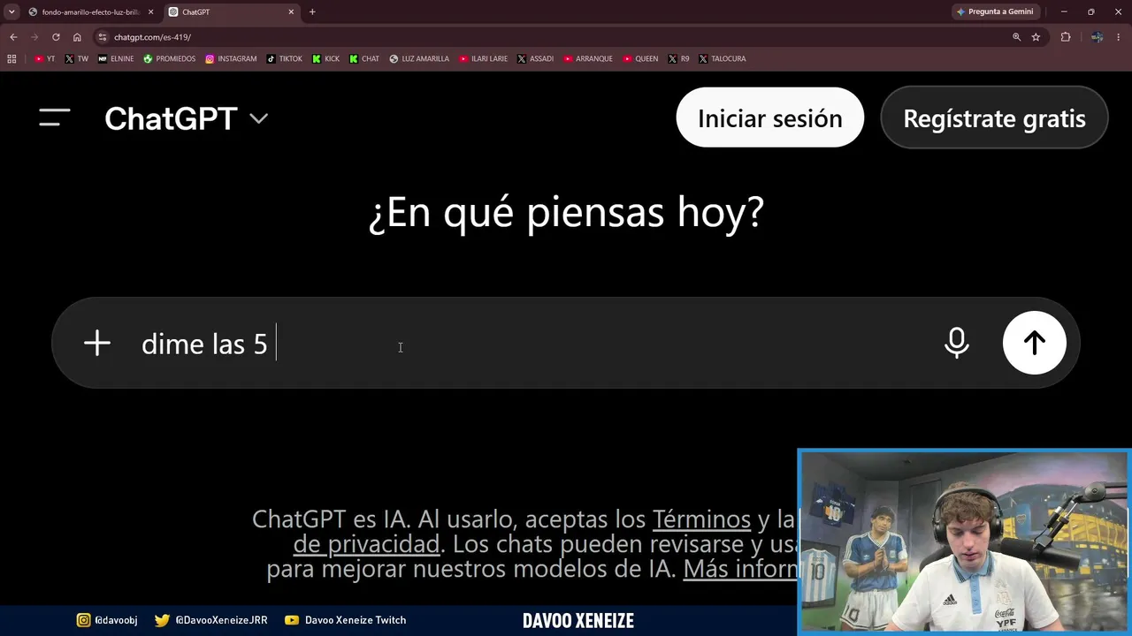Open the INSTAGRAM bookmark
Image resolution: width=1132 pixels, height=636 pixels.
231,59
